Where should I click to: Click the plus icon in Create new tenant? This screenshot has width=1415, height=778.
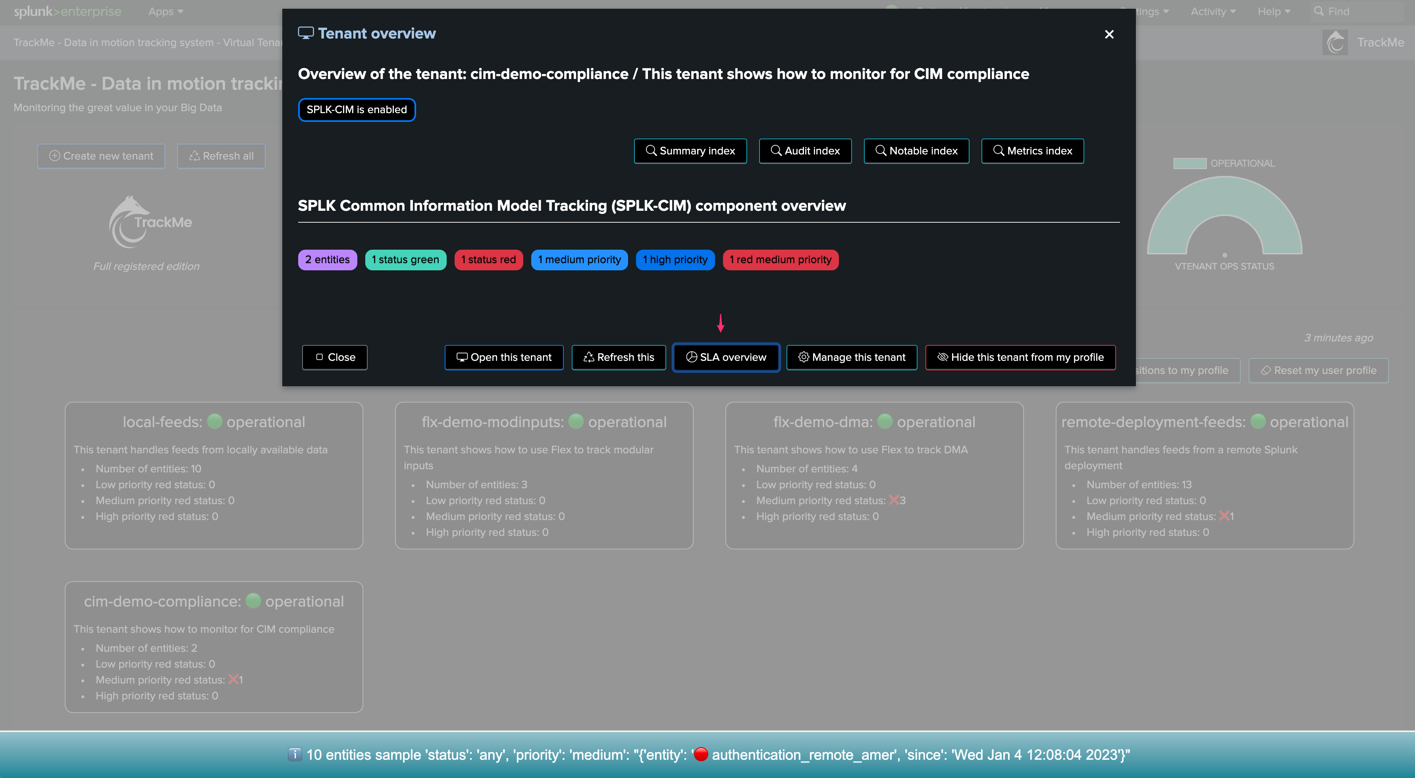54,156
